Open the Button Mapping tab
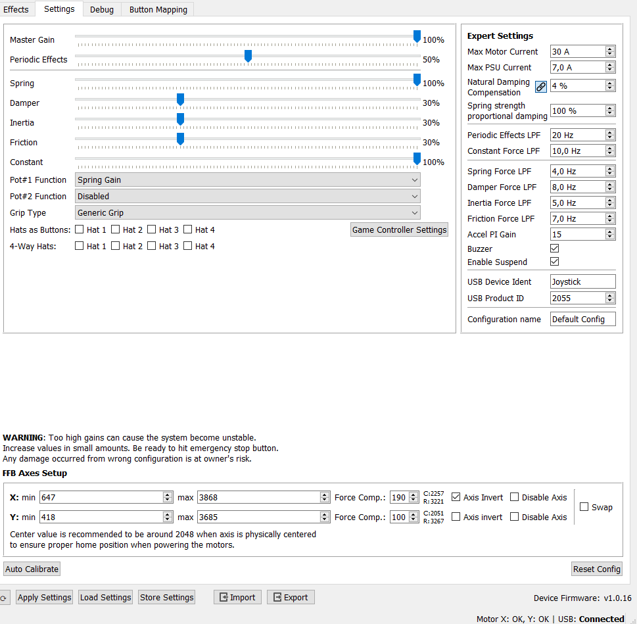Image resolution: width=637 pixels, height=624 pixels. click(158, 9)
